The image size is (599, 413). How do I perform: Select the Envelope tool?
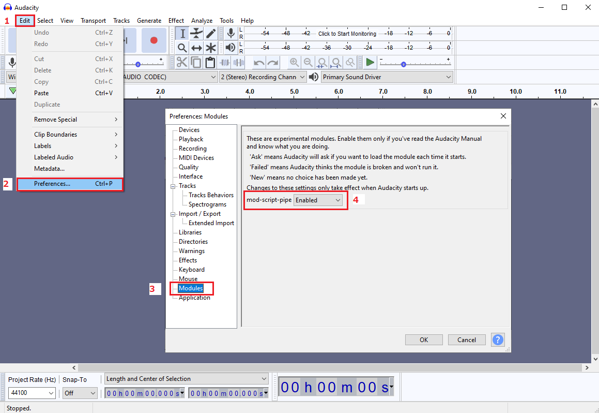tap(196, 34)
